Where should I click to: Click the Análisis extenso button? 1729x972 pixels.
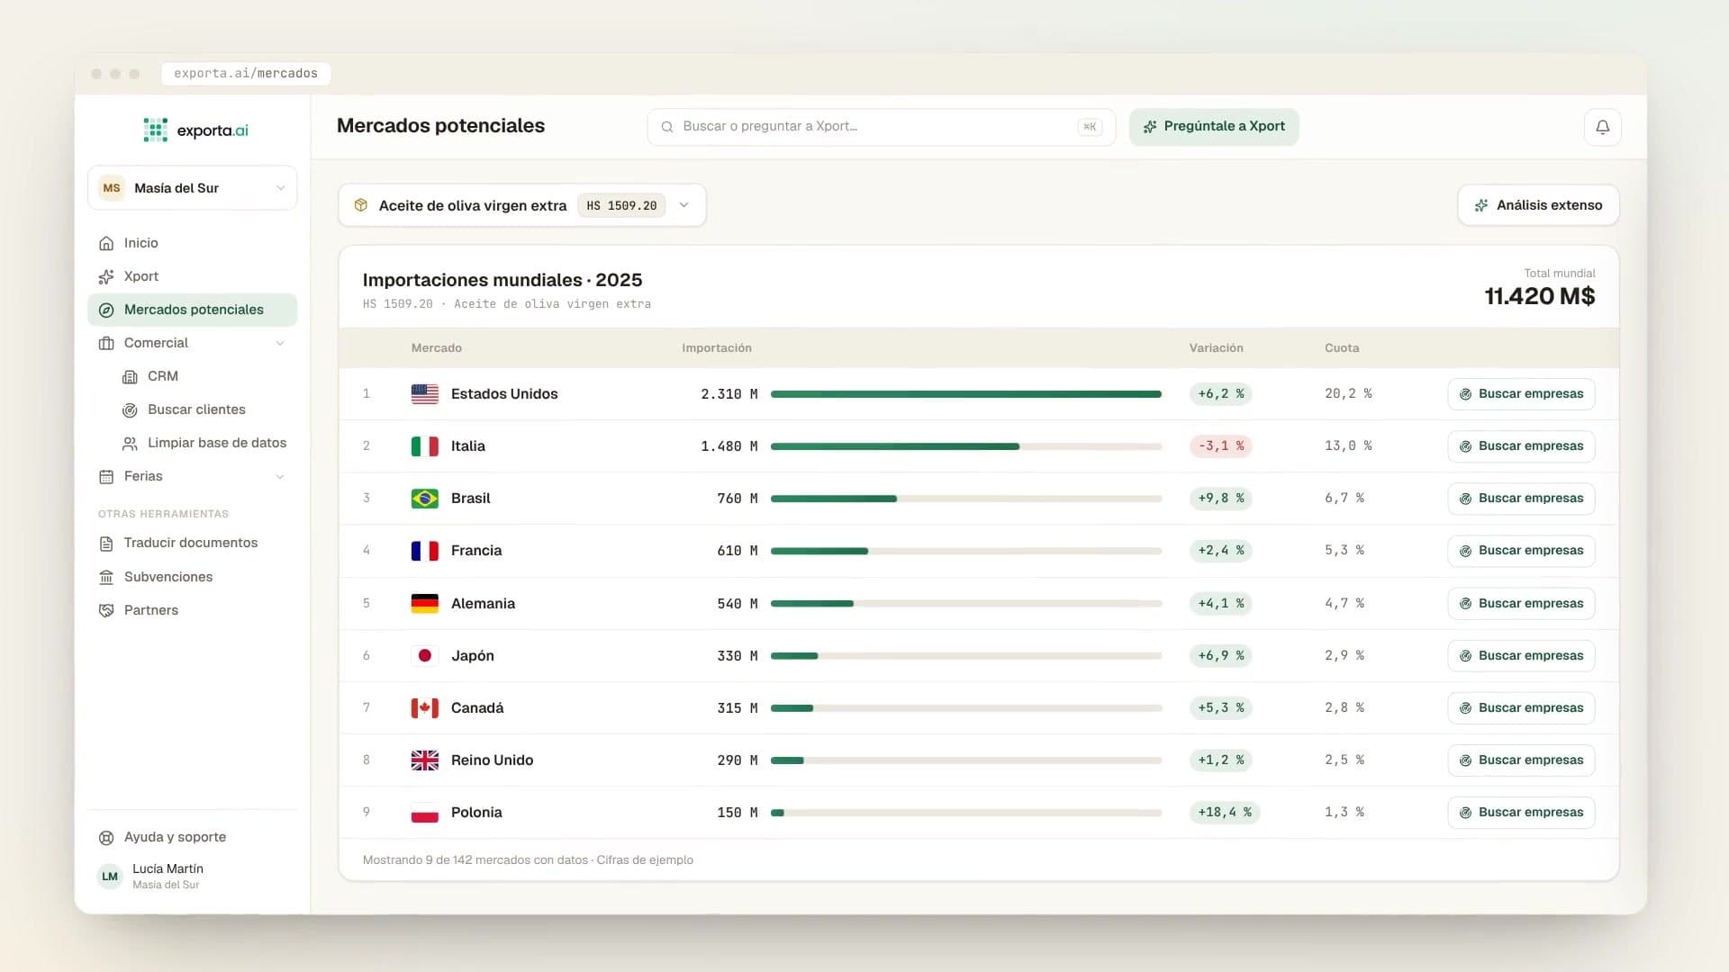click(1538, 205)
